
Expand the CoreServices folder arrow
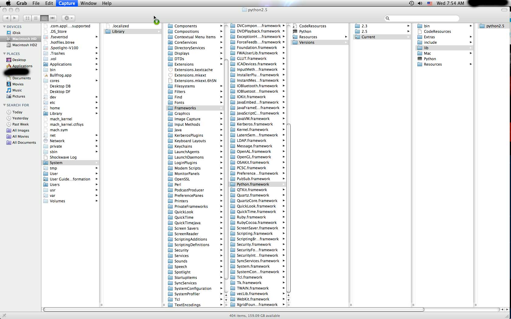point(221,43)
